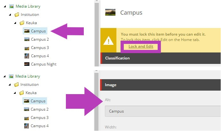This screenshot has height=131, width=221.
Task: Click the Media Library icon in bottom tree
Action: tap(11, 76)
